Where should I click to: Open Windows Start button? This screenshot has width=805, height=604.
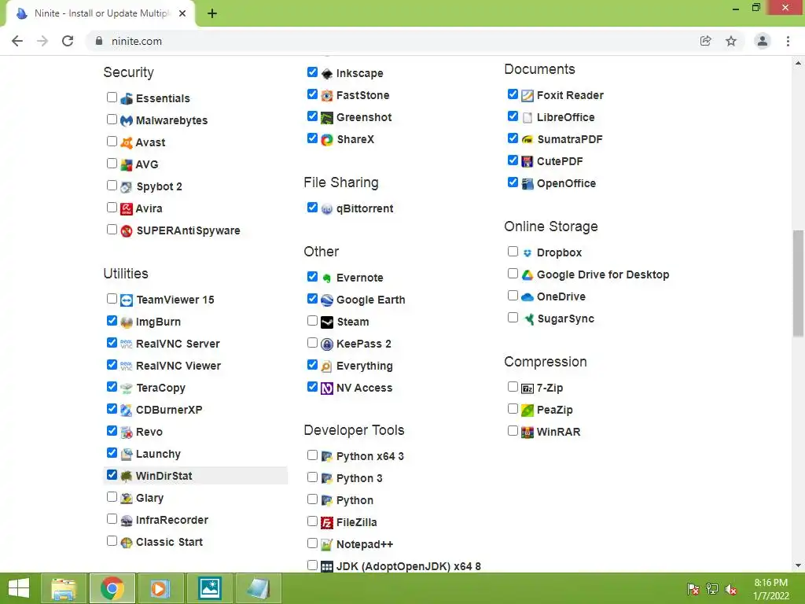[x=19, y=588]
